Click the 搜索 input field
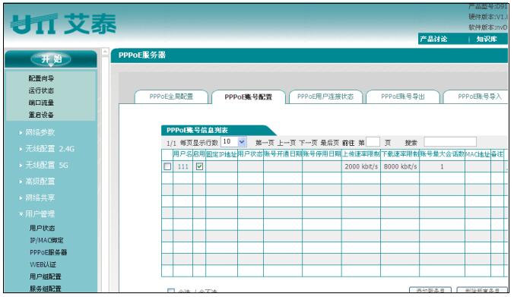Viewport: 514px width, 297px height. click(x=450, y=142)
